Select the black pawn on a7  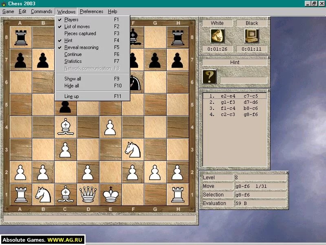point(20,60)
